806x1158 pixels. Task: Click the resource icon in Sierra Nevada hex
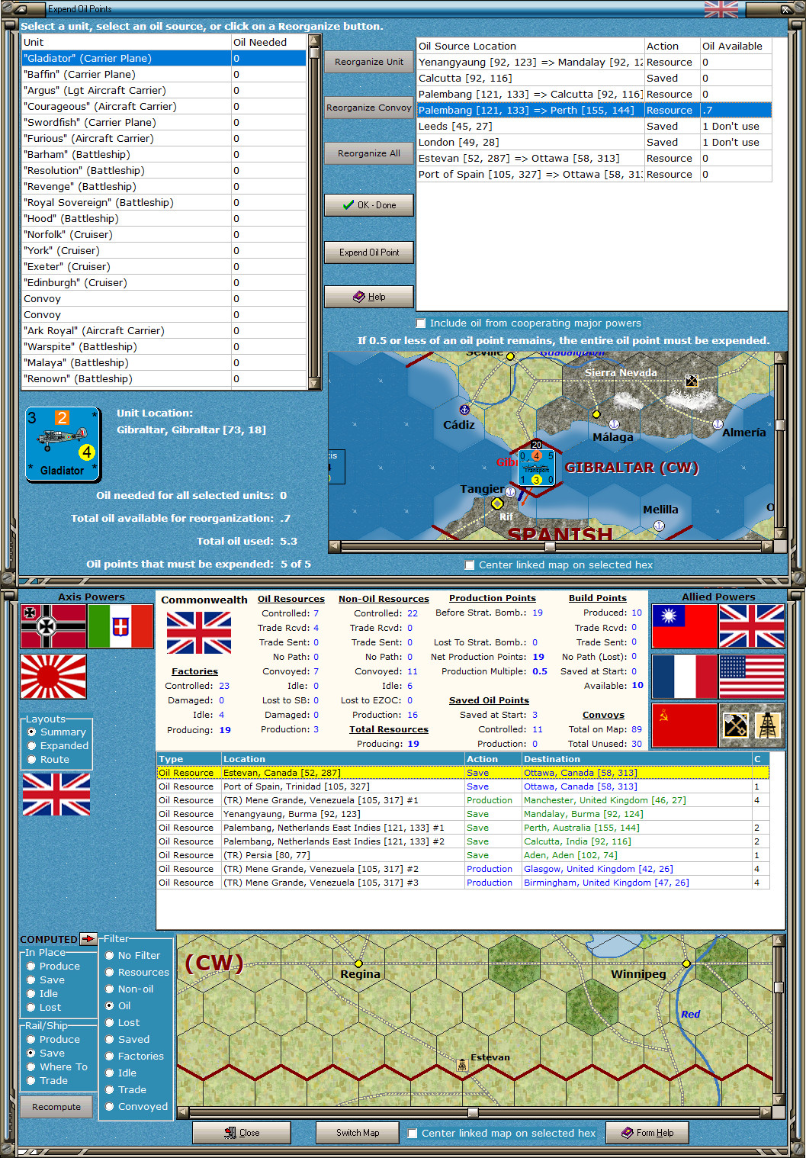coord(692,381)
